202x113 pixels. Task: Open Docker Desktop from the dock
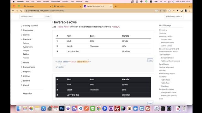point(135,109)
